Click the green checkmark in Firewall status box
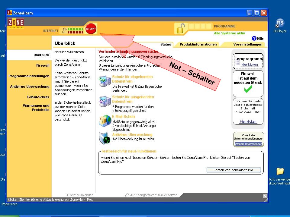This screenshot has height=217, width=290. coord(248,89)
